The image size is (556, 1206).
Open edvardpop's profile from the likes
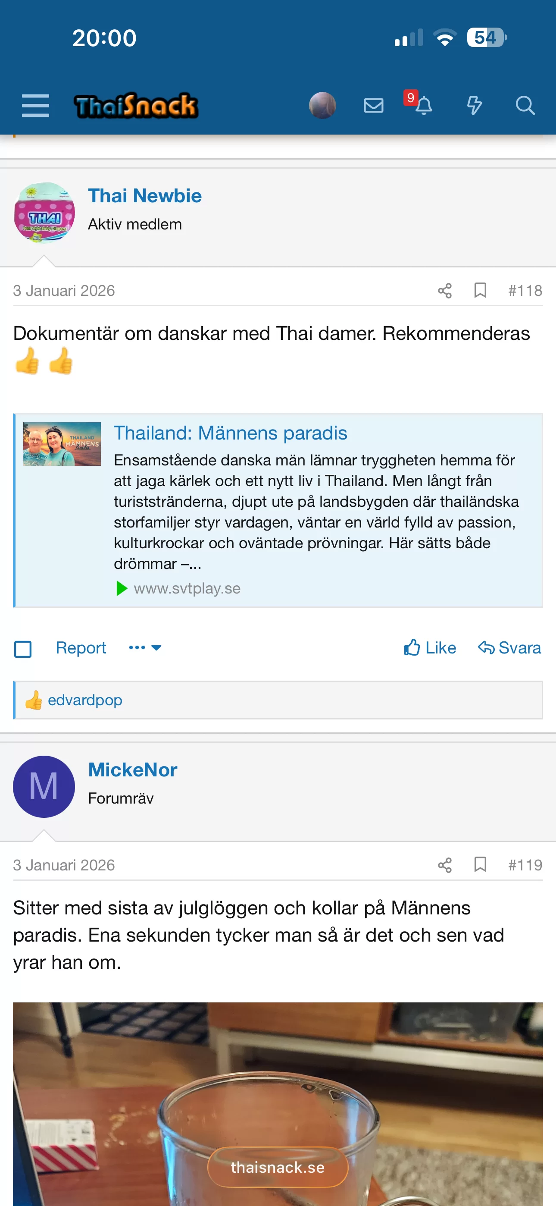(85, 700)
